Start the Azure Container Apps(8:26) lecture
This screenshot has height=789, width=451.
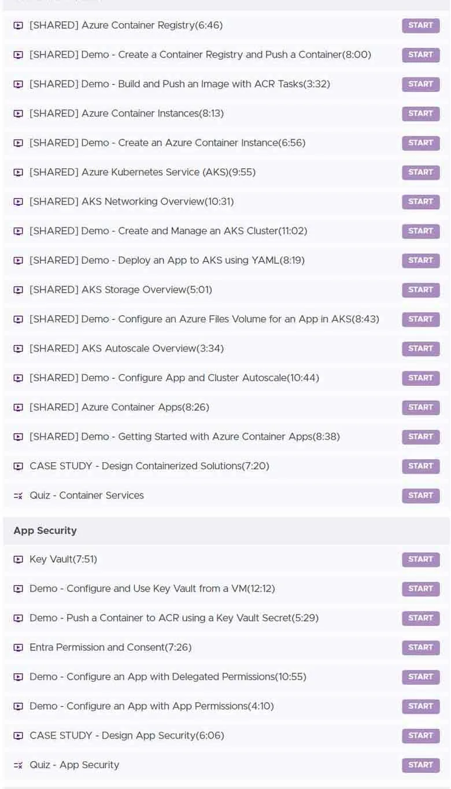pyautogui.click(x=421, y=408)
